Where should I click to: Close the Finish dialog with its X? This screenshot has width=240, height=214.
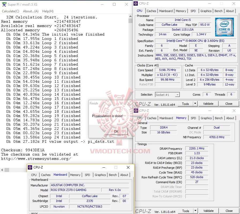coord(129,103)
